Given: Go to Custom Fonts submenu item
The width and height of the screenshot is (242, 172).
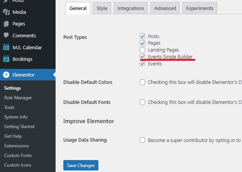Looking at the screenshot, I should click(18, 155).
